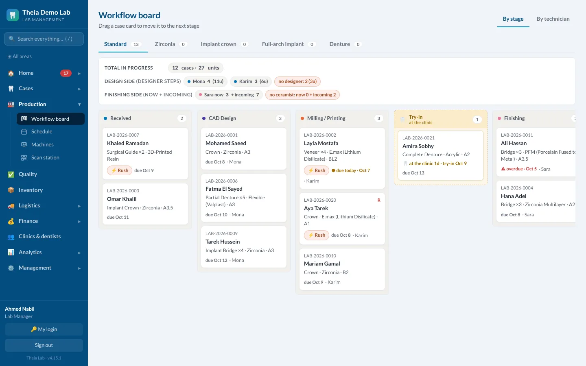Expand the Home submenu arrow
This screenshot has height=366, width=586.
pos(79,74)
